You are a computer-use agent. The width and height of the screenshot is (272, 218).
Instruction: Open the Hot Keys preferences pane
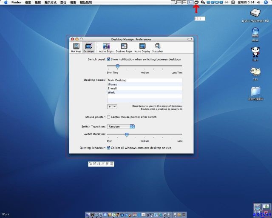click(x=76, y=47)
